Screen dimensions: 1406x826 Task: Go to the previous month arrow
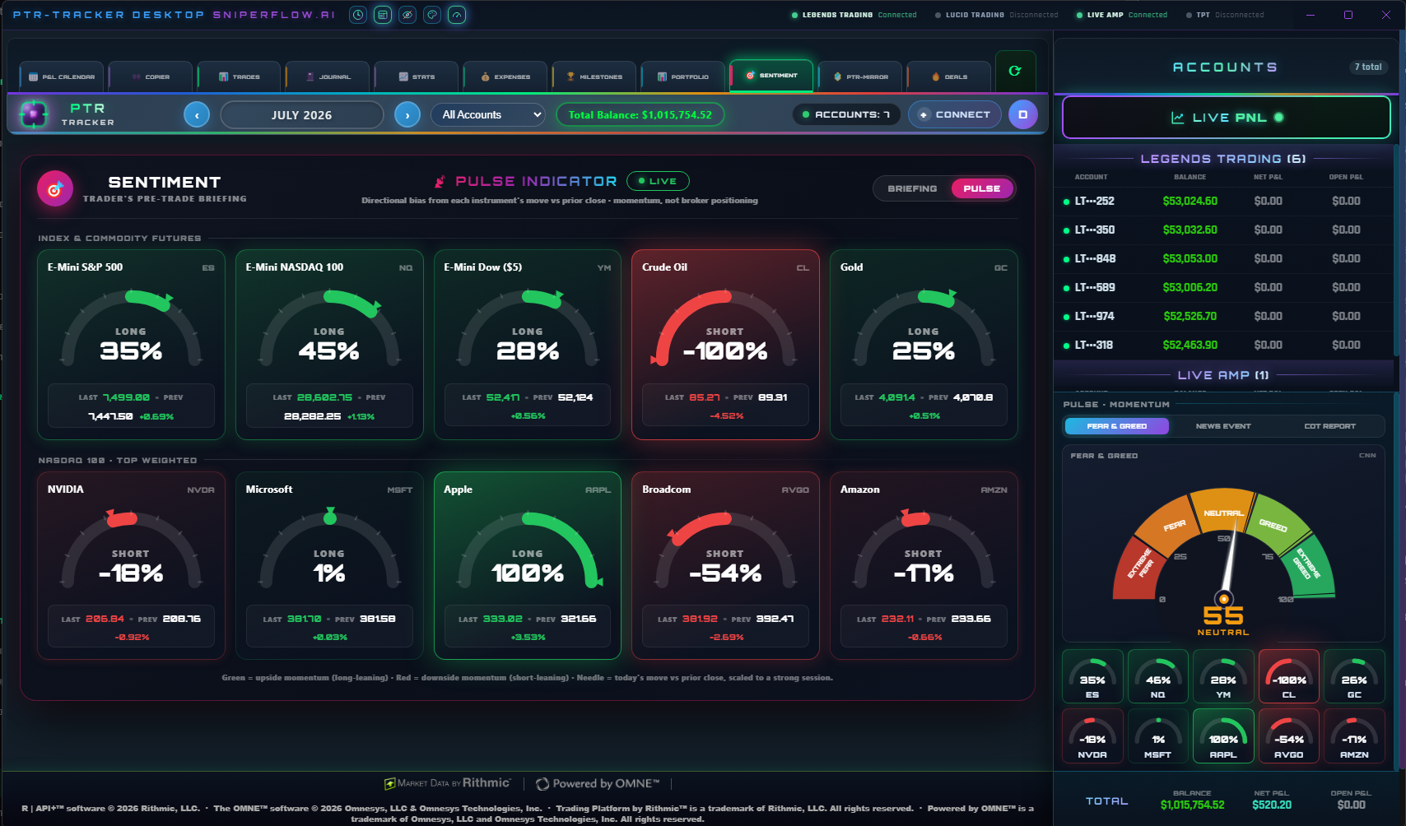tap(197, 115)
